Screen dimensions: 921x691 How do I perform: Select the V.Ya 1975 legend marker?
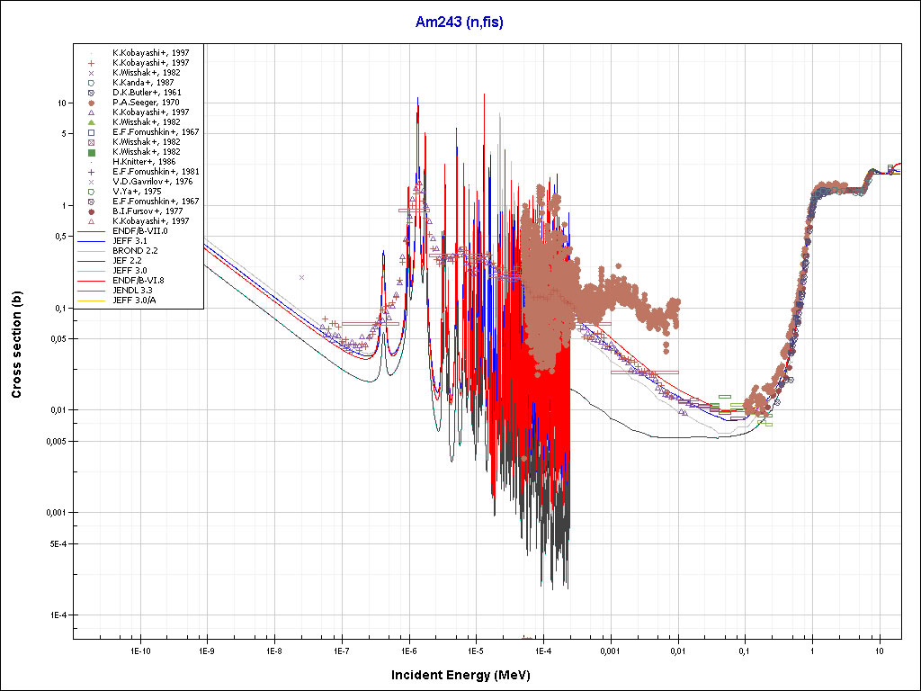[x=92, y=192]
